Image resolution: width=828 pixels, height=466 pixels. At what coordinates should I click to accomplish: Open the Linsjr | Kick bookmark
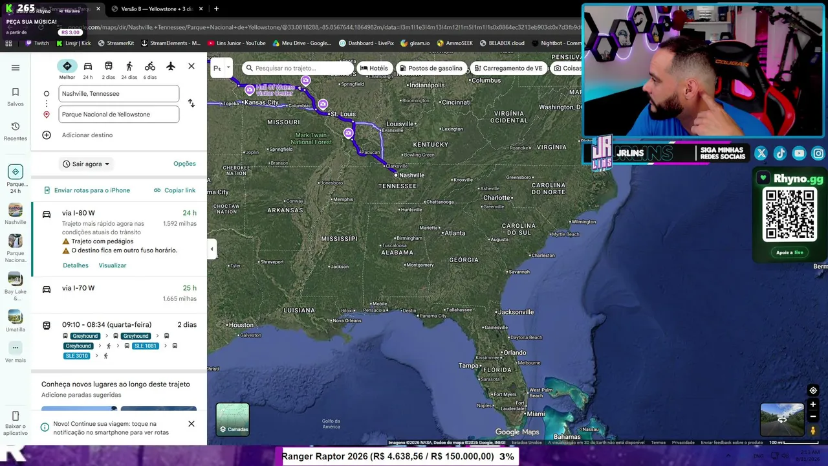[x=73, y=43]
